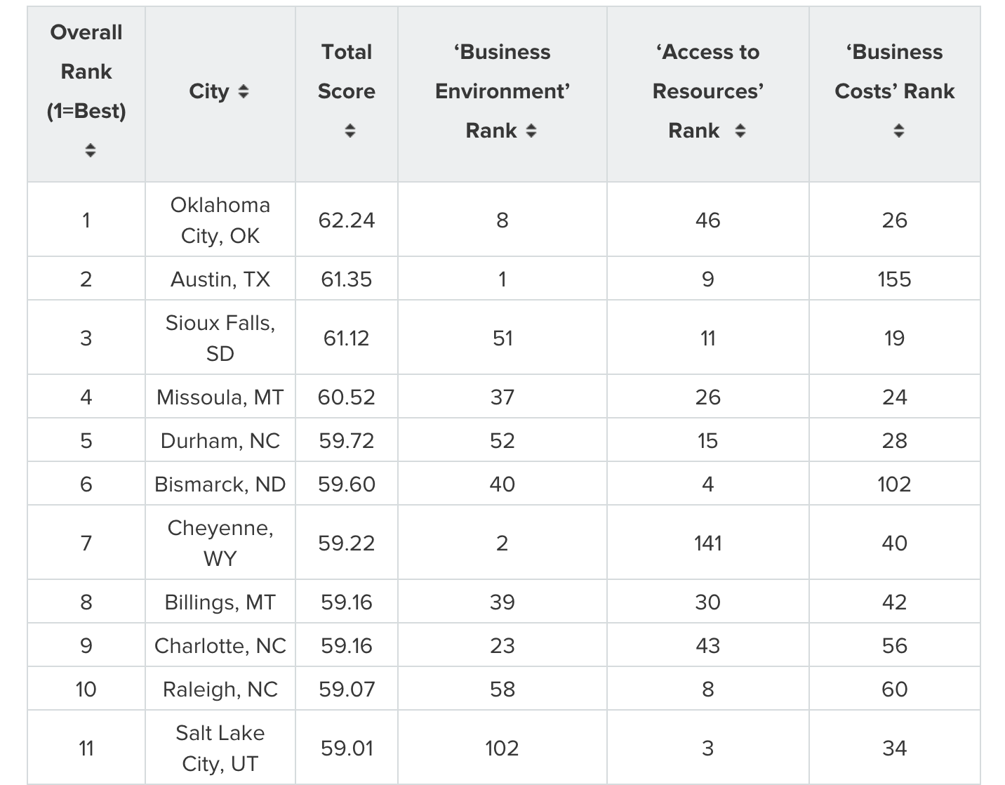Click the Access to Resources sort icon
The image size is (1005, 785).
[x=740, y=131]
